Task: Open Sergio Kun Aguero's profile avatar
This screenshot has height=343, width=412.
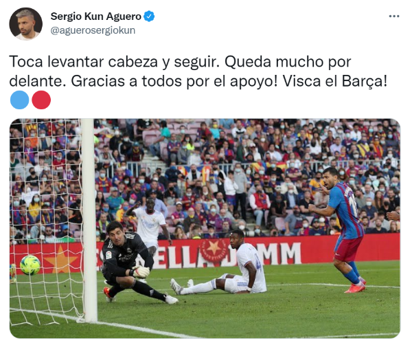Action: (26, 23)
